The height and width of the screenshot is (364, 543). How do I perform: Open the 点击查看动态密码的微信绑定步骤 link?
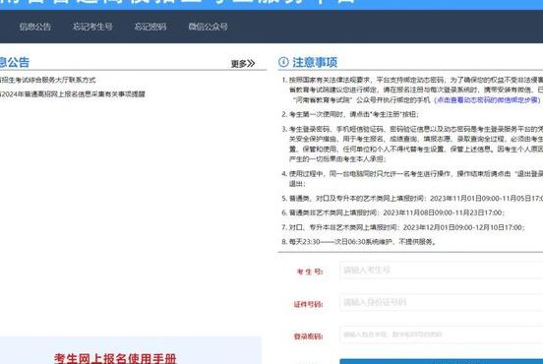487,99
